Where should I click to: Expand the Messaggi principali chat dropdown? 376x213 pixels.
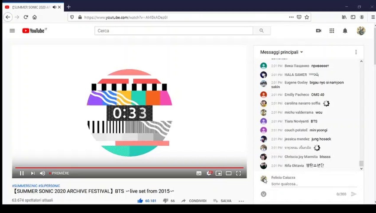(281, 52)
